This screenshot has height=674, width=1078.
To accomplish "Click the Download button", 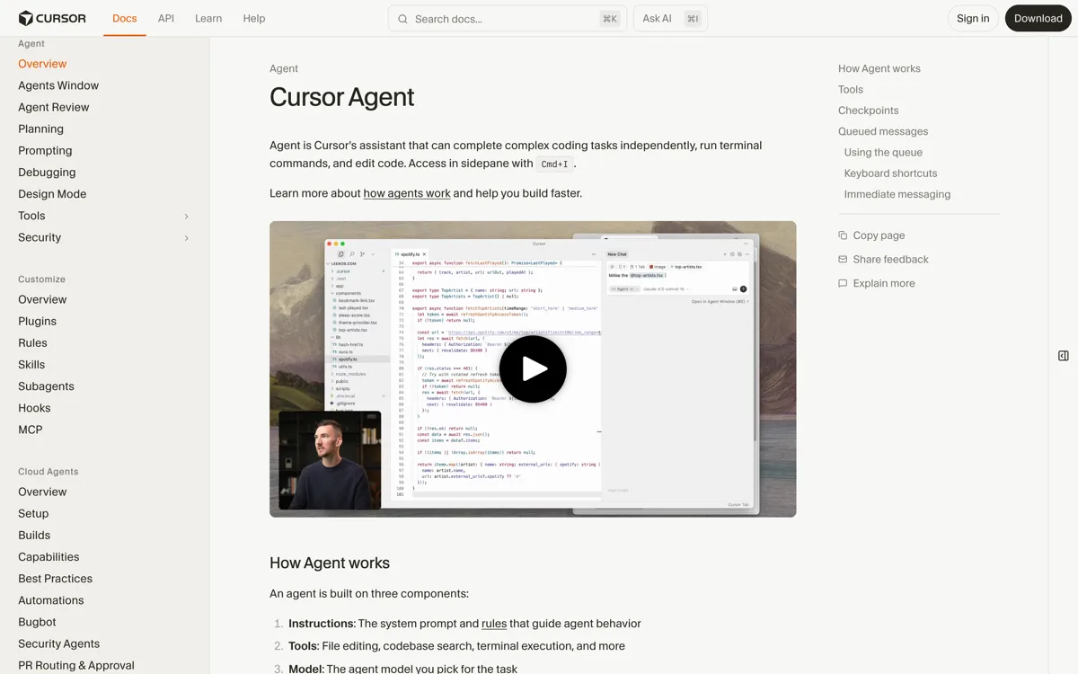I will 1038,18.
